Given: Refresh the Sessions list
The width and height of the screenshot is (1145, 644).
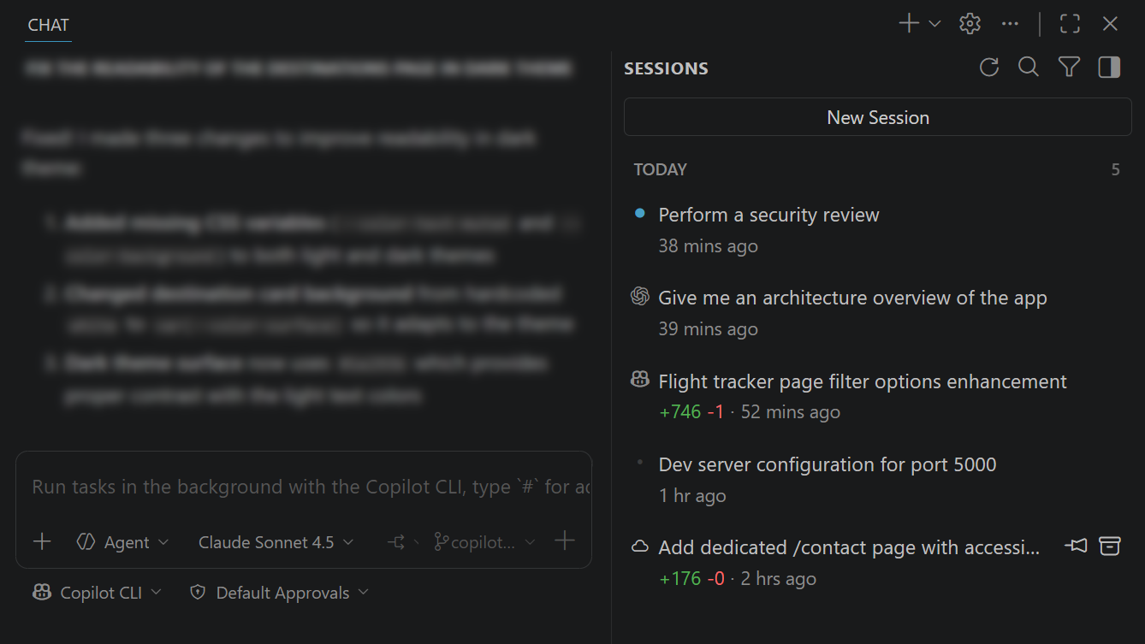Looking at the screenshot, I should pyautogui.click(x=988, y=67).
